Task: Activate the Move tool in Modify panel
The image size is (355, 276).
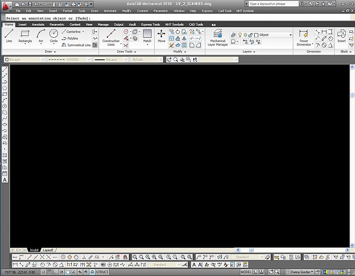Action: 162,36
